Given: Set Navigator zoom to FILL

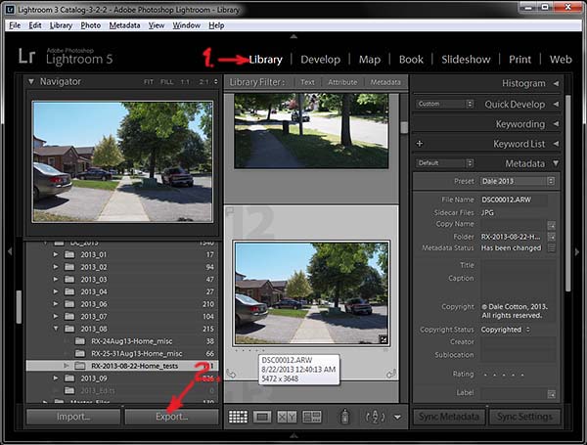Looking at the screenshot, I should click(166, 81).
